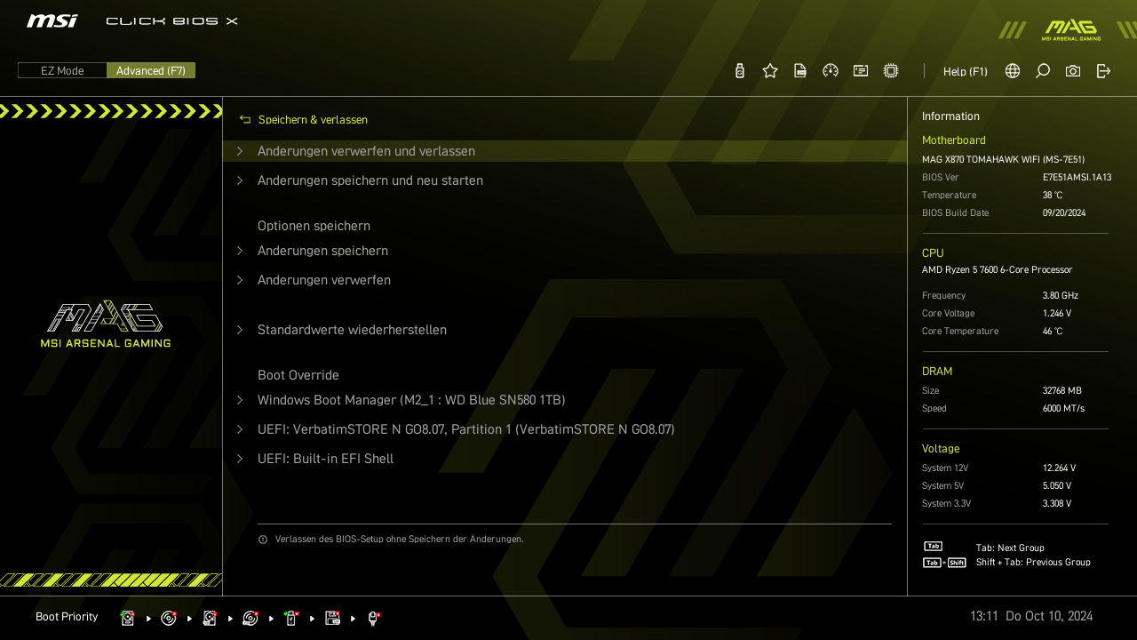Click the exit door icon

click(x=1103, y=71)
